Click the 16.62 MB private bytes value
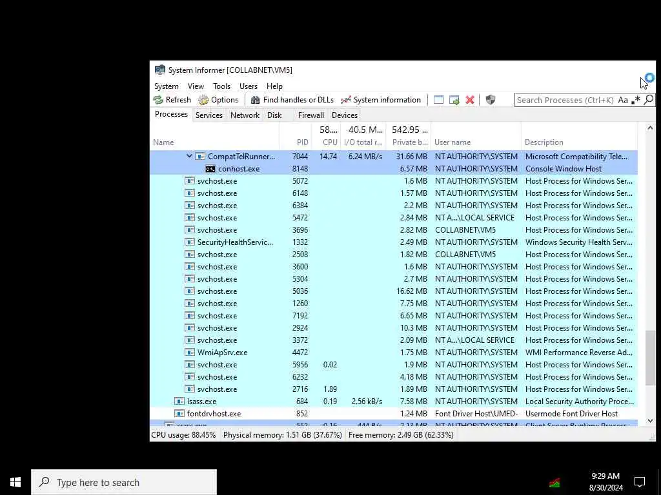661x495 pixels. [411, 291]
